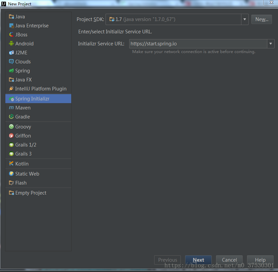This screenshot has height=272, width=278.
Task: Click the IntelliJ logo in title bar
Action: coord(4,4)
